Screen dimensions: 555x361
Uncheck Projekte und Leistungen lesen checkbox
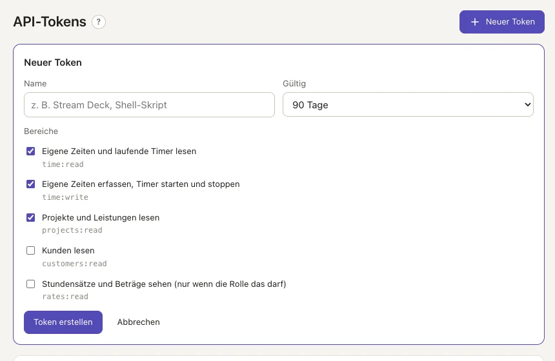pos(31,217)
